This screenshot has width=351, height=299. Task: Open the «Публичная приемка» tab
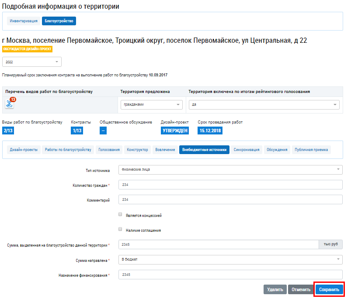click(311, 150)
